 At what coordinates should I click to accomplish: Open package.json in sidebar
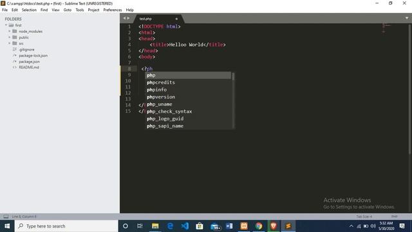click(x=29, y=62)
